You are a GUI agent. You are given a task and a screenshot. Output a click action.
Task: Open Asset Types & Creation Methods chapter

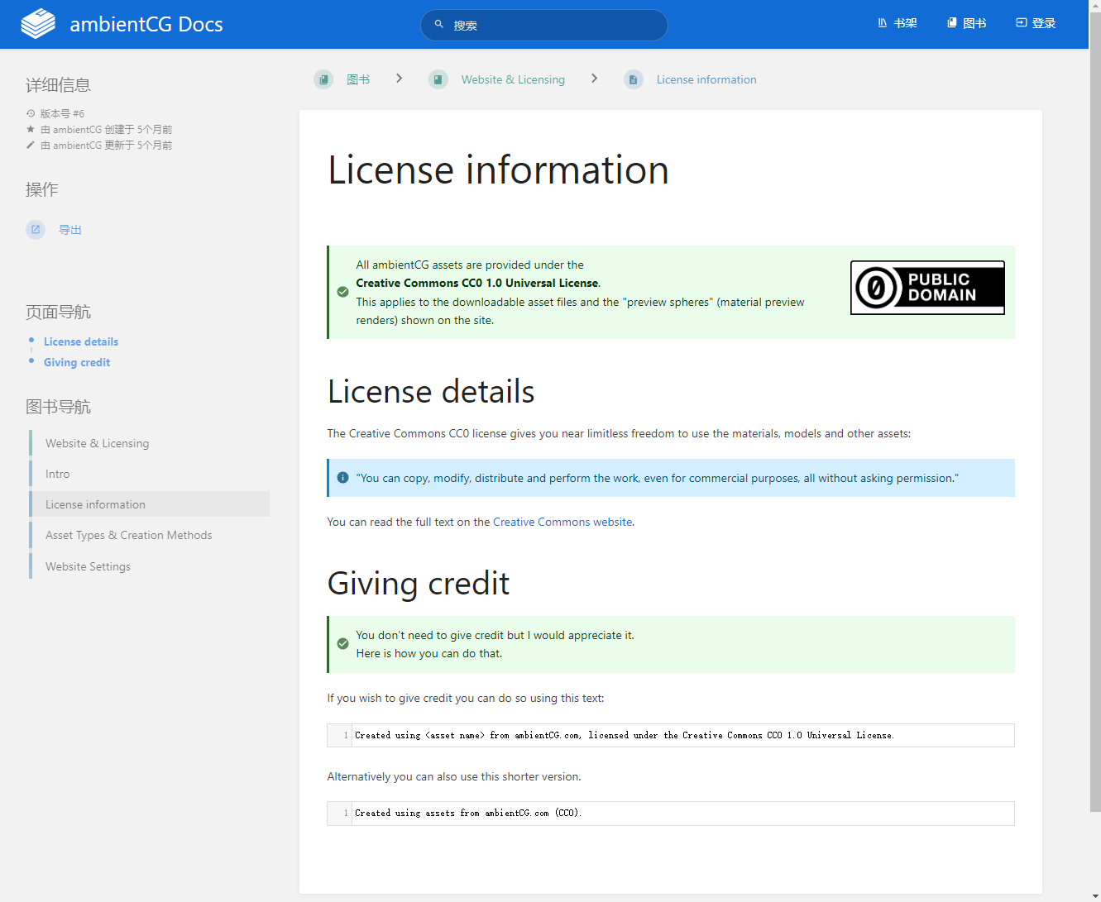click(x=149, y=535)
